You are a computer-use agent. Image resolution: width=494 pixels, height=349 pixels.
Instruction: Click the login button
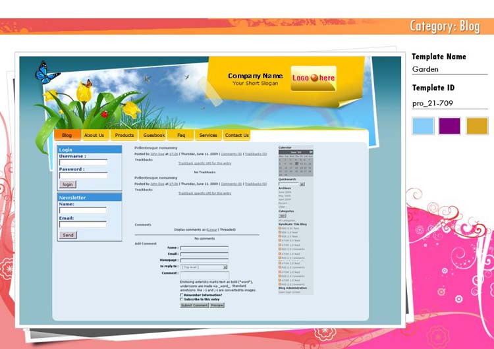[x=67, y=184]
